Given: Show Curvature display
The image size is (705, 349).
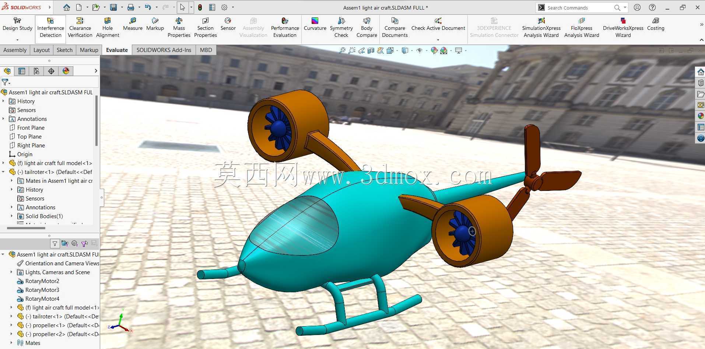Looking at the screenshot, I should [x=315, y=24].
